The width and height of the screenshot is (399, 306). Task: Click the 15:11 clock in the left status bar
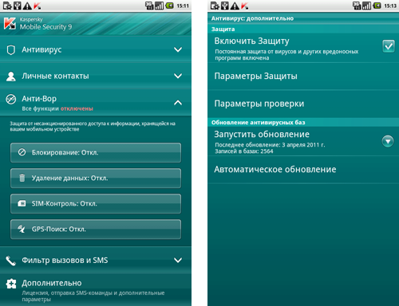point(183,6)
